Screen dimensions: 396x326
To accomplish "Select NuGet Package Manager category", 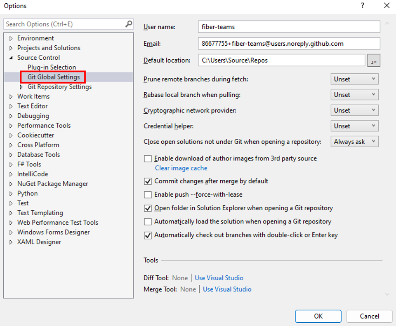I will [x=52, y=184].
